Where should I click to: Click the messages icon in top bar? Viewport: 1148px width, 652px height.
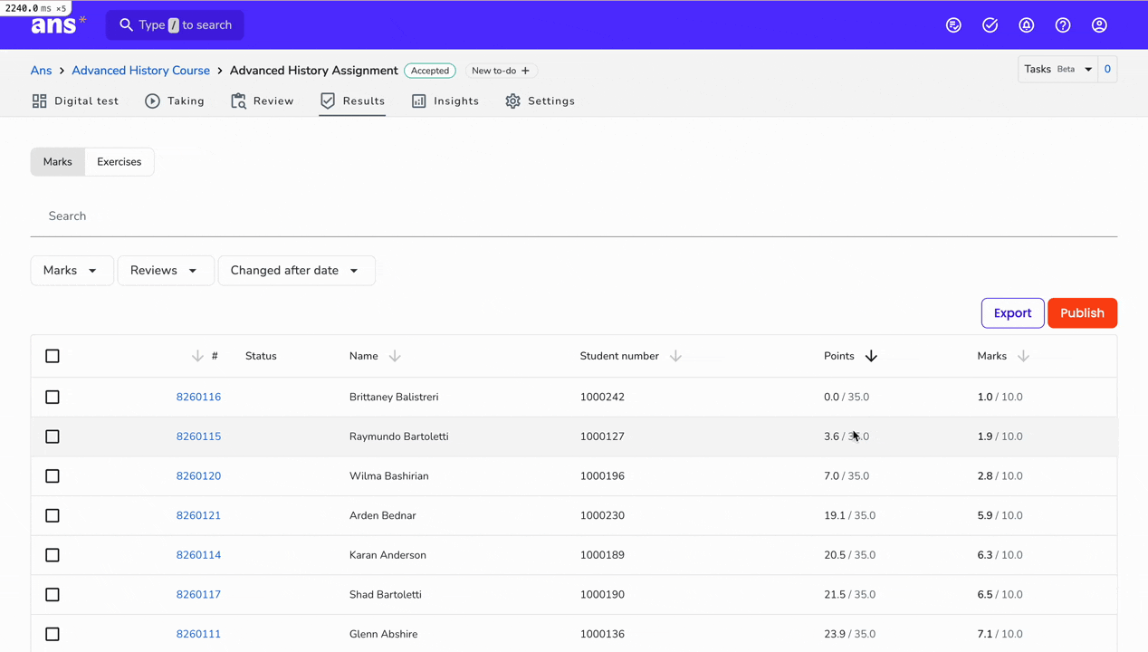pyautogui.click(x=953, y=25)
